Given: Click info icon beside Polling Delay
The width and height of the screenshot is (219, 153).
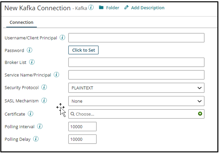Looking at the screenshot, I should [36, 139].
